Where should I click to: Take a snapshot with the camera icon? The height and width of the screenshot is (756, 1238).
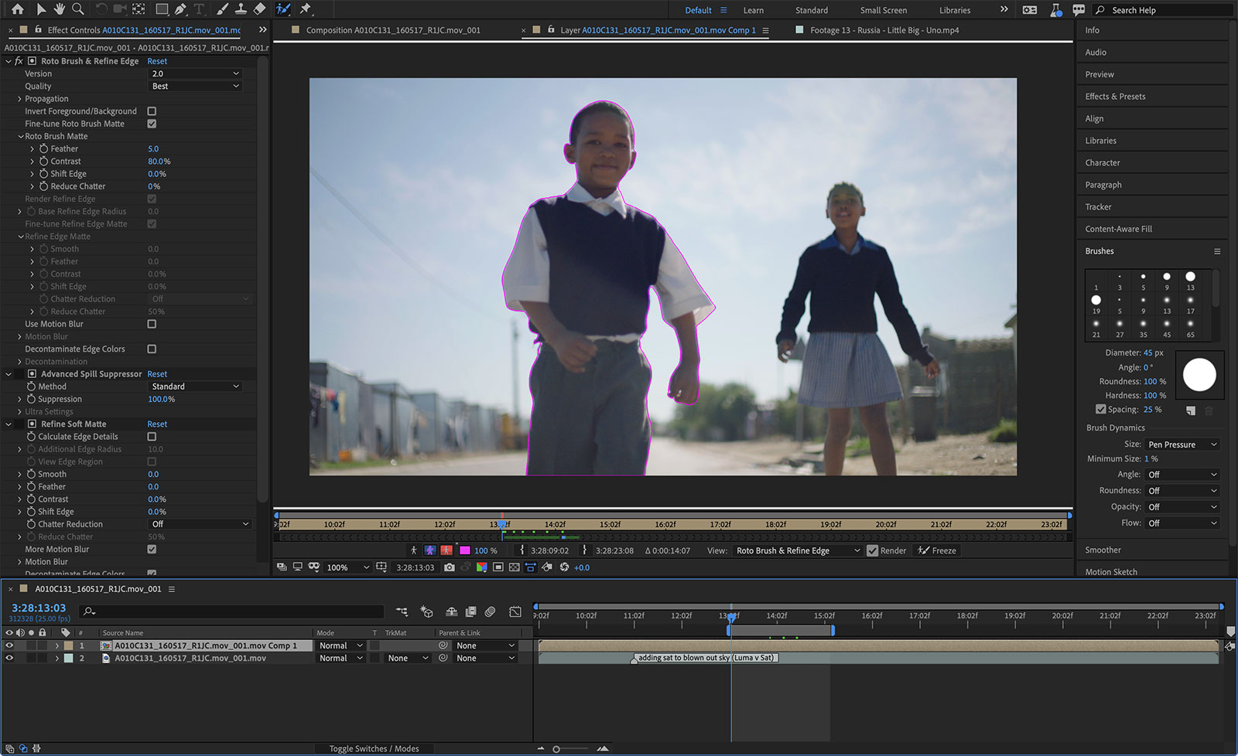click(450, 567)
